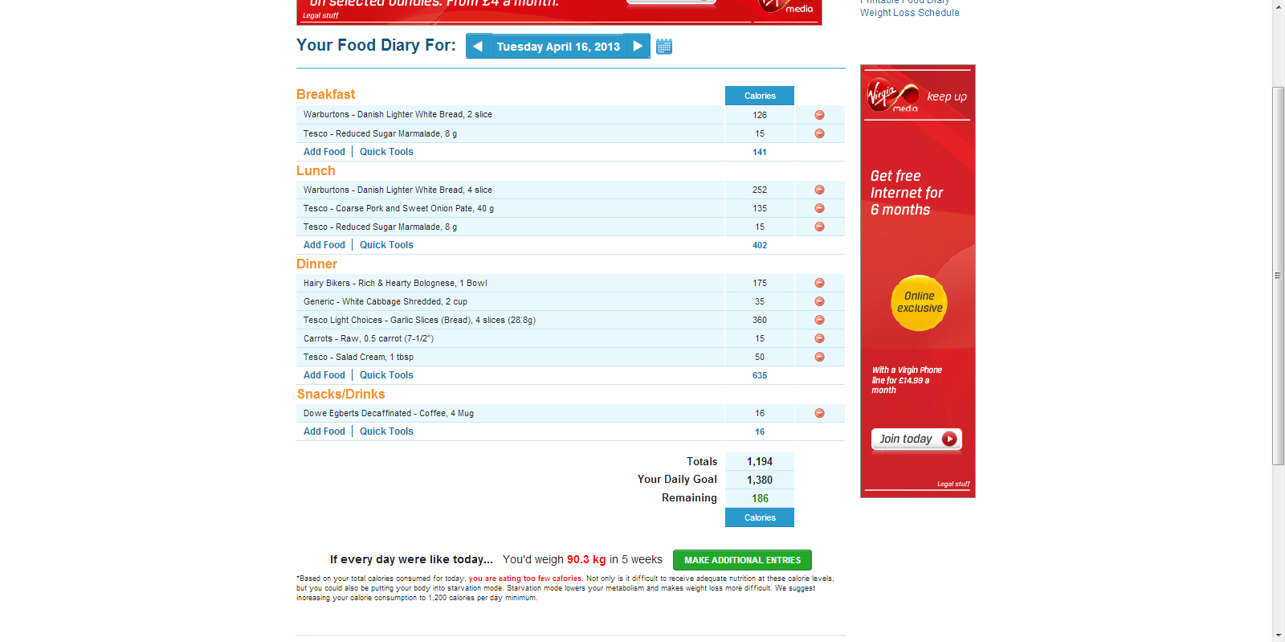Add Food to Lunch
Viewport: 1285px width, 642px height.
click(324, 245)
